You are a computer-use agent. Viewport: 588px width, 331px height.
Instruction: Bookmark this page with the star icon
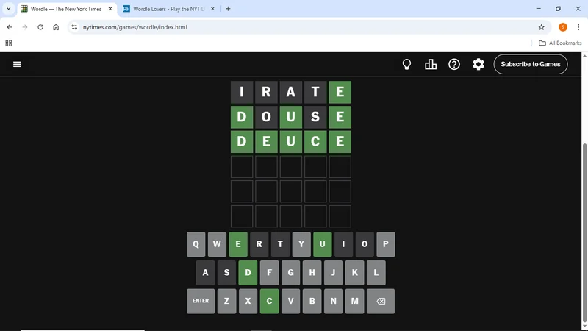click(x=541, y=27)
